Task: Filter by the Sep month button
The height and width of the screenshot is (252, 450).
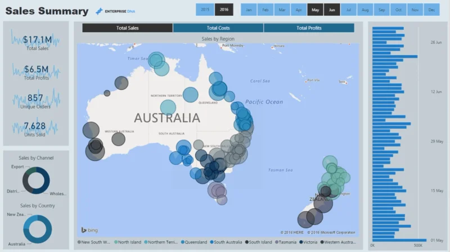Action: 382,10
